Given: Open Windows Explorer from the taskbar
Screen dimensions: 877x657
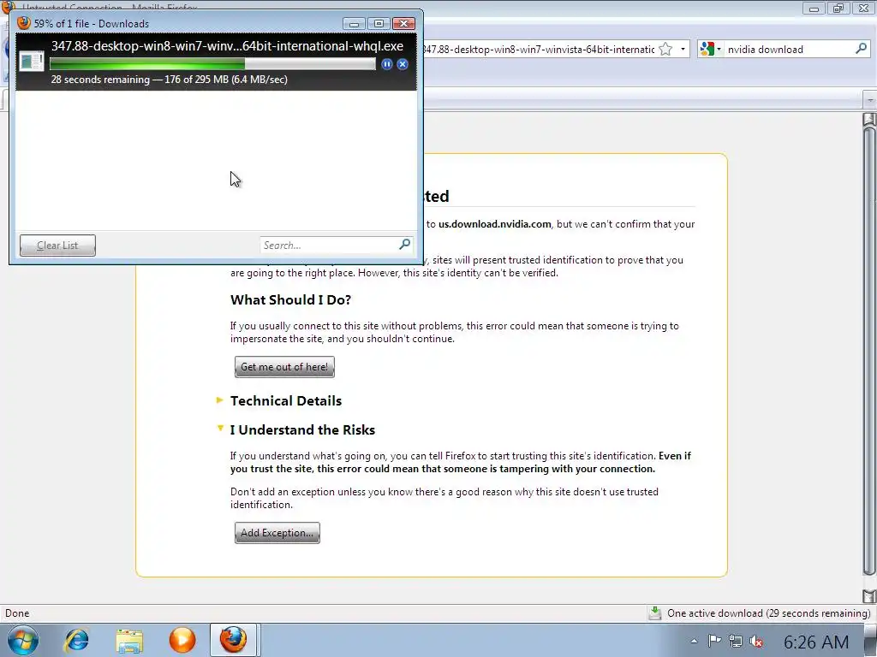Looking at the screenshot, I should tap(130, 640).
